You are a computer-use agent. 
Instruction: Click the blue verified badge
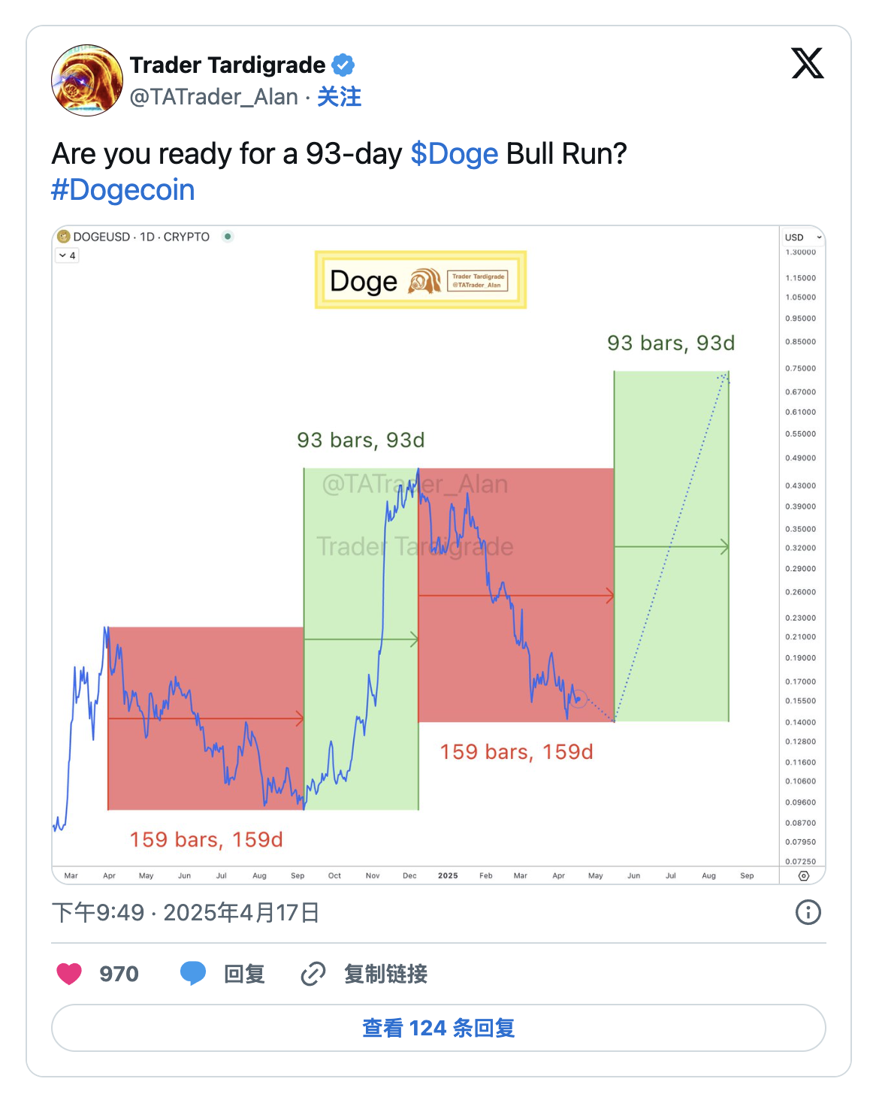[x=343, y=65]
